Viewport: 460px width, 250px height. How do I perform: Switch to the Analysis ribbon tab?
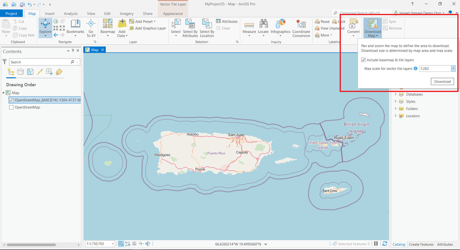click(71, 13)
